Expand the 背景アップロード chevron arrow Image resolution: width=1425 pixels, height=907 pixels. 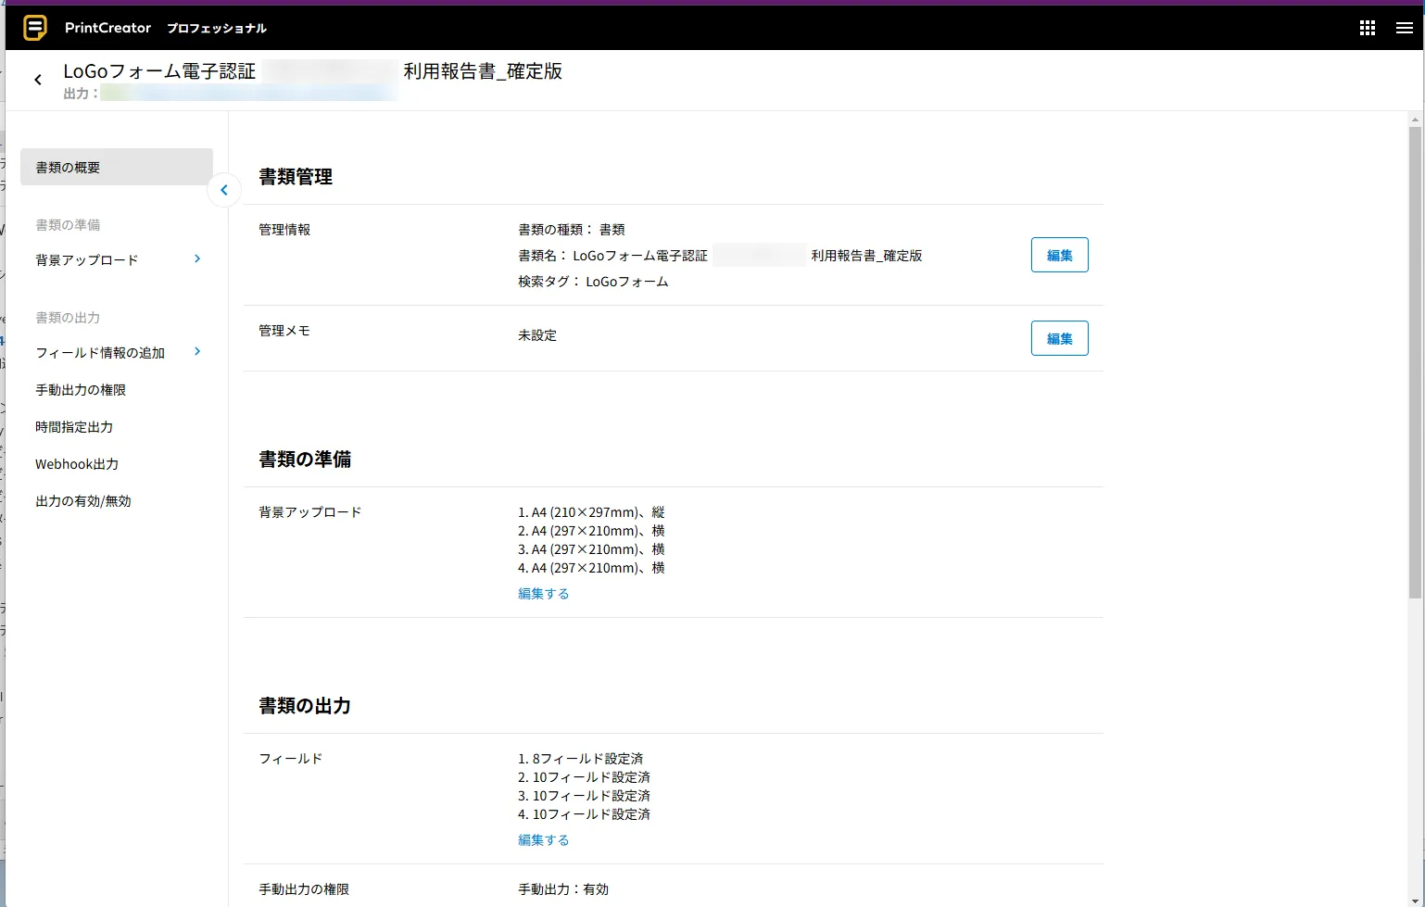point(197,259)
